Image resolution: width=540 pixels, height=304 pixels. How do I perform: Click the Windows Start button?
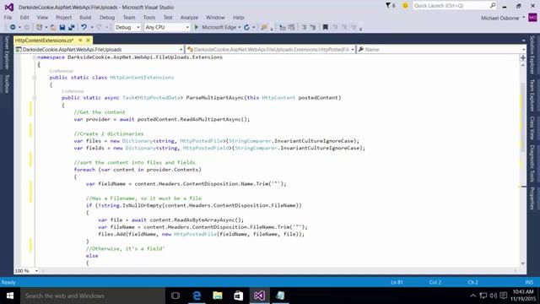[x=10, y=296]
